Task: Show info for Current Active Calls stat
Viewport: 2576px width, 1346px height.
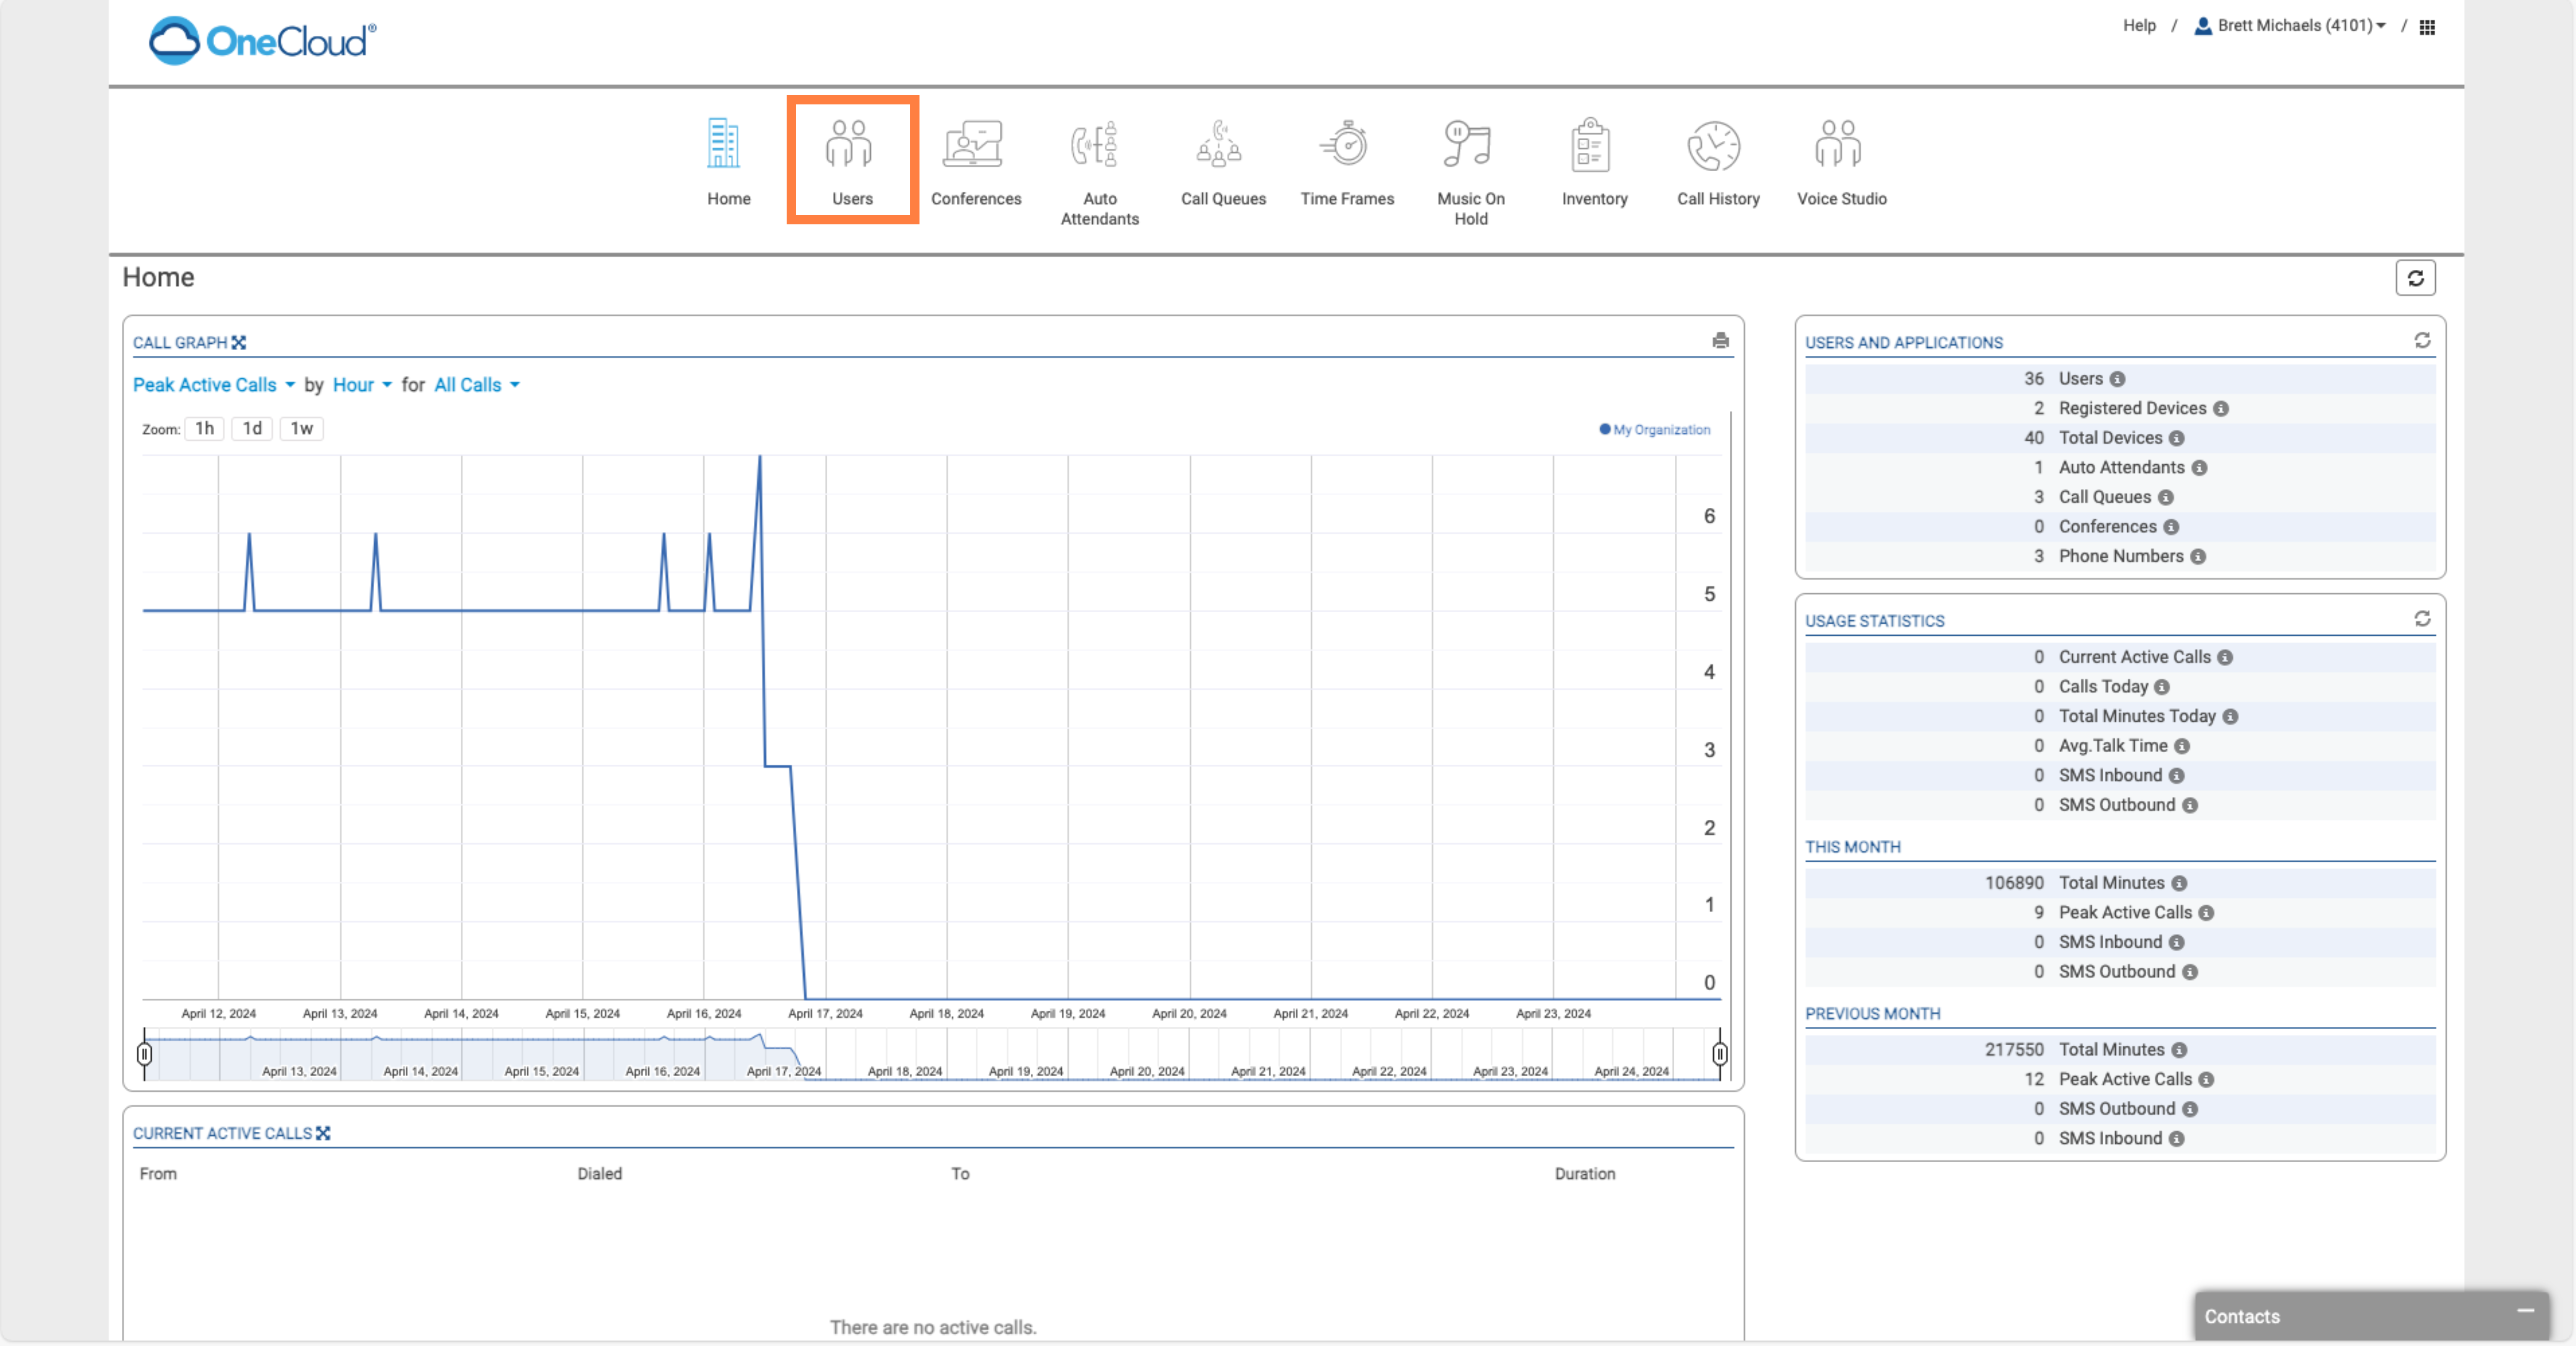Action: [2225, 658]
